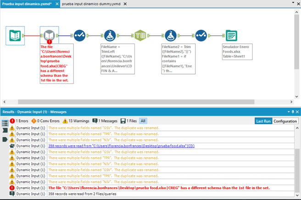The height and width of the screenshot is (200, 301).
Task: Click canvas horizontal scrollbar right arrow
Action: [291, 102]
